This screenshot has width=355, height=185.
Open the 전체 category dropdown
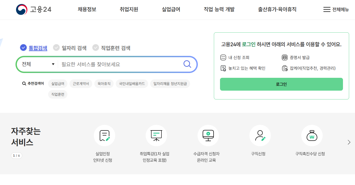click(37, 64)
